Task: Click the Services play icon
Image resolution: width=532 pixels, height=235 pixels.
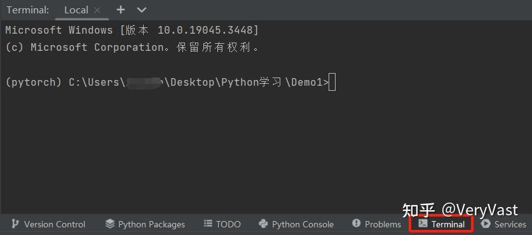Action: (486, 224)
